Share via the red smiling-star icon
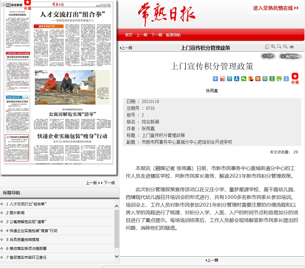This screenshot has height=268, width=305. (258, 79)
